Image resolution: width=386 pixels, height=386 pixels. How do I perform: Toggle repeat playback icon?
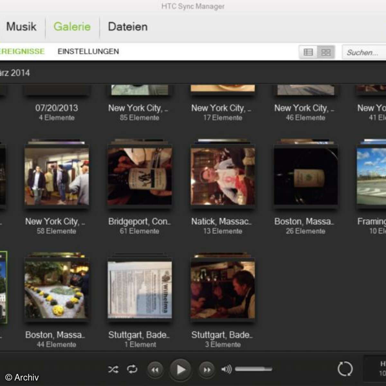pos(132,369)
